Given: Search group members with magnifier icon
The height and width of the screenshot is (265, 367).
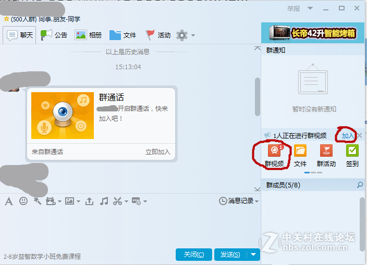Looking at the screenshot, I should pos(360,185).
